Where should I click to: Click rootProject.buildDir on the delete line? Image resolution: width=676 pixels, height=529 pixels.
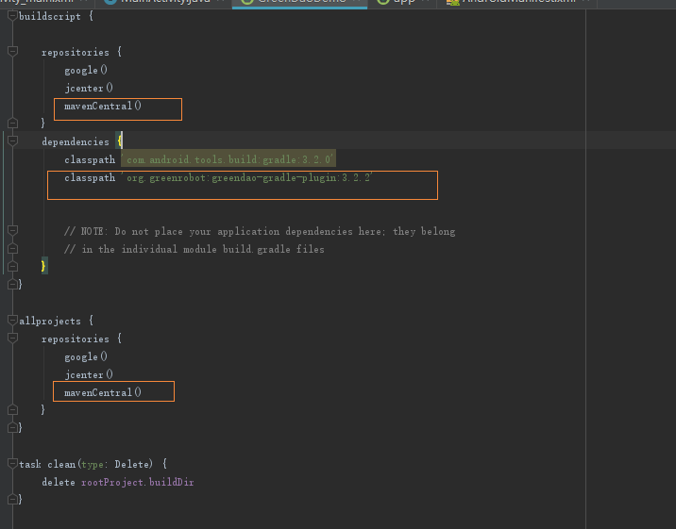click(138, 482)
